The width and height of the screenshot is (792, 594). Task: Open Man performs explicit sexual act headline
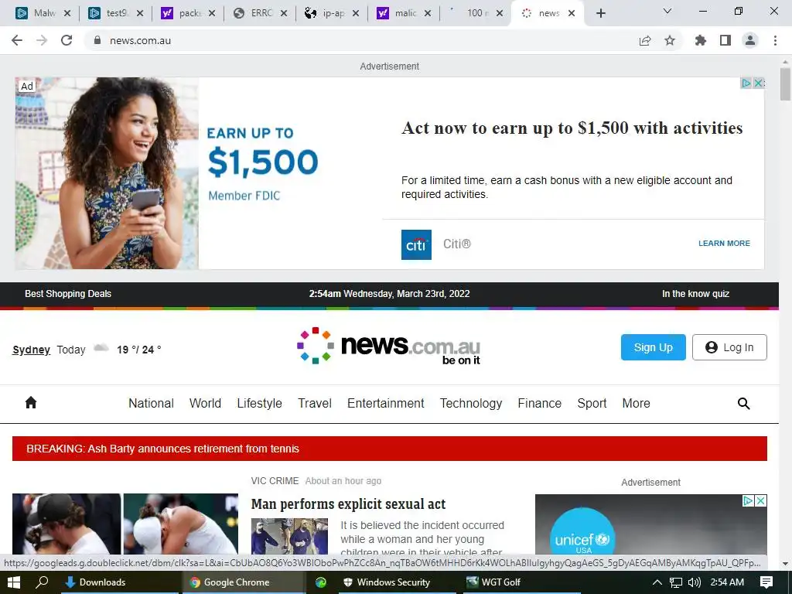[x=348, y=504]
